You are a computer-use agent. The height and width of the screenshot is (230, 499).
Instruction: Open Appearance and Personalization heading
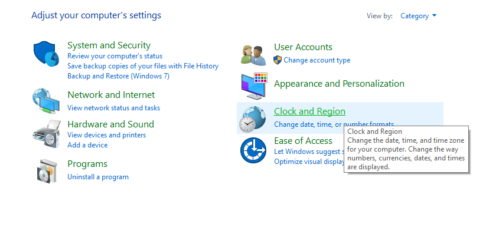click(x=339, y=84)
